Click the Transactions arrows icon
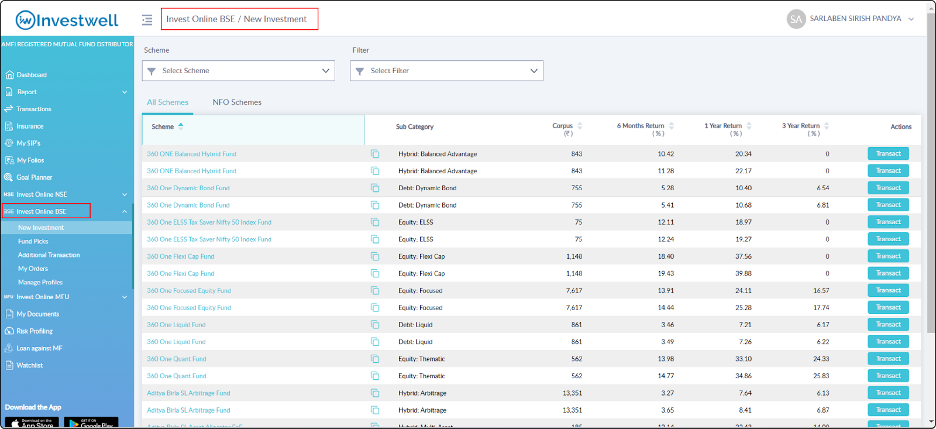The width and height of the screenshot is (936, 429). pyautogui.click(x=9, y=109)
